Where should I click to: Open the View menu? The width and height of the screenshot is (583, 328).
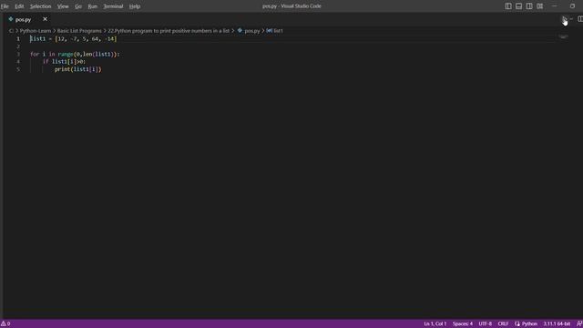(x=63, y=6)
